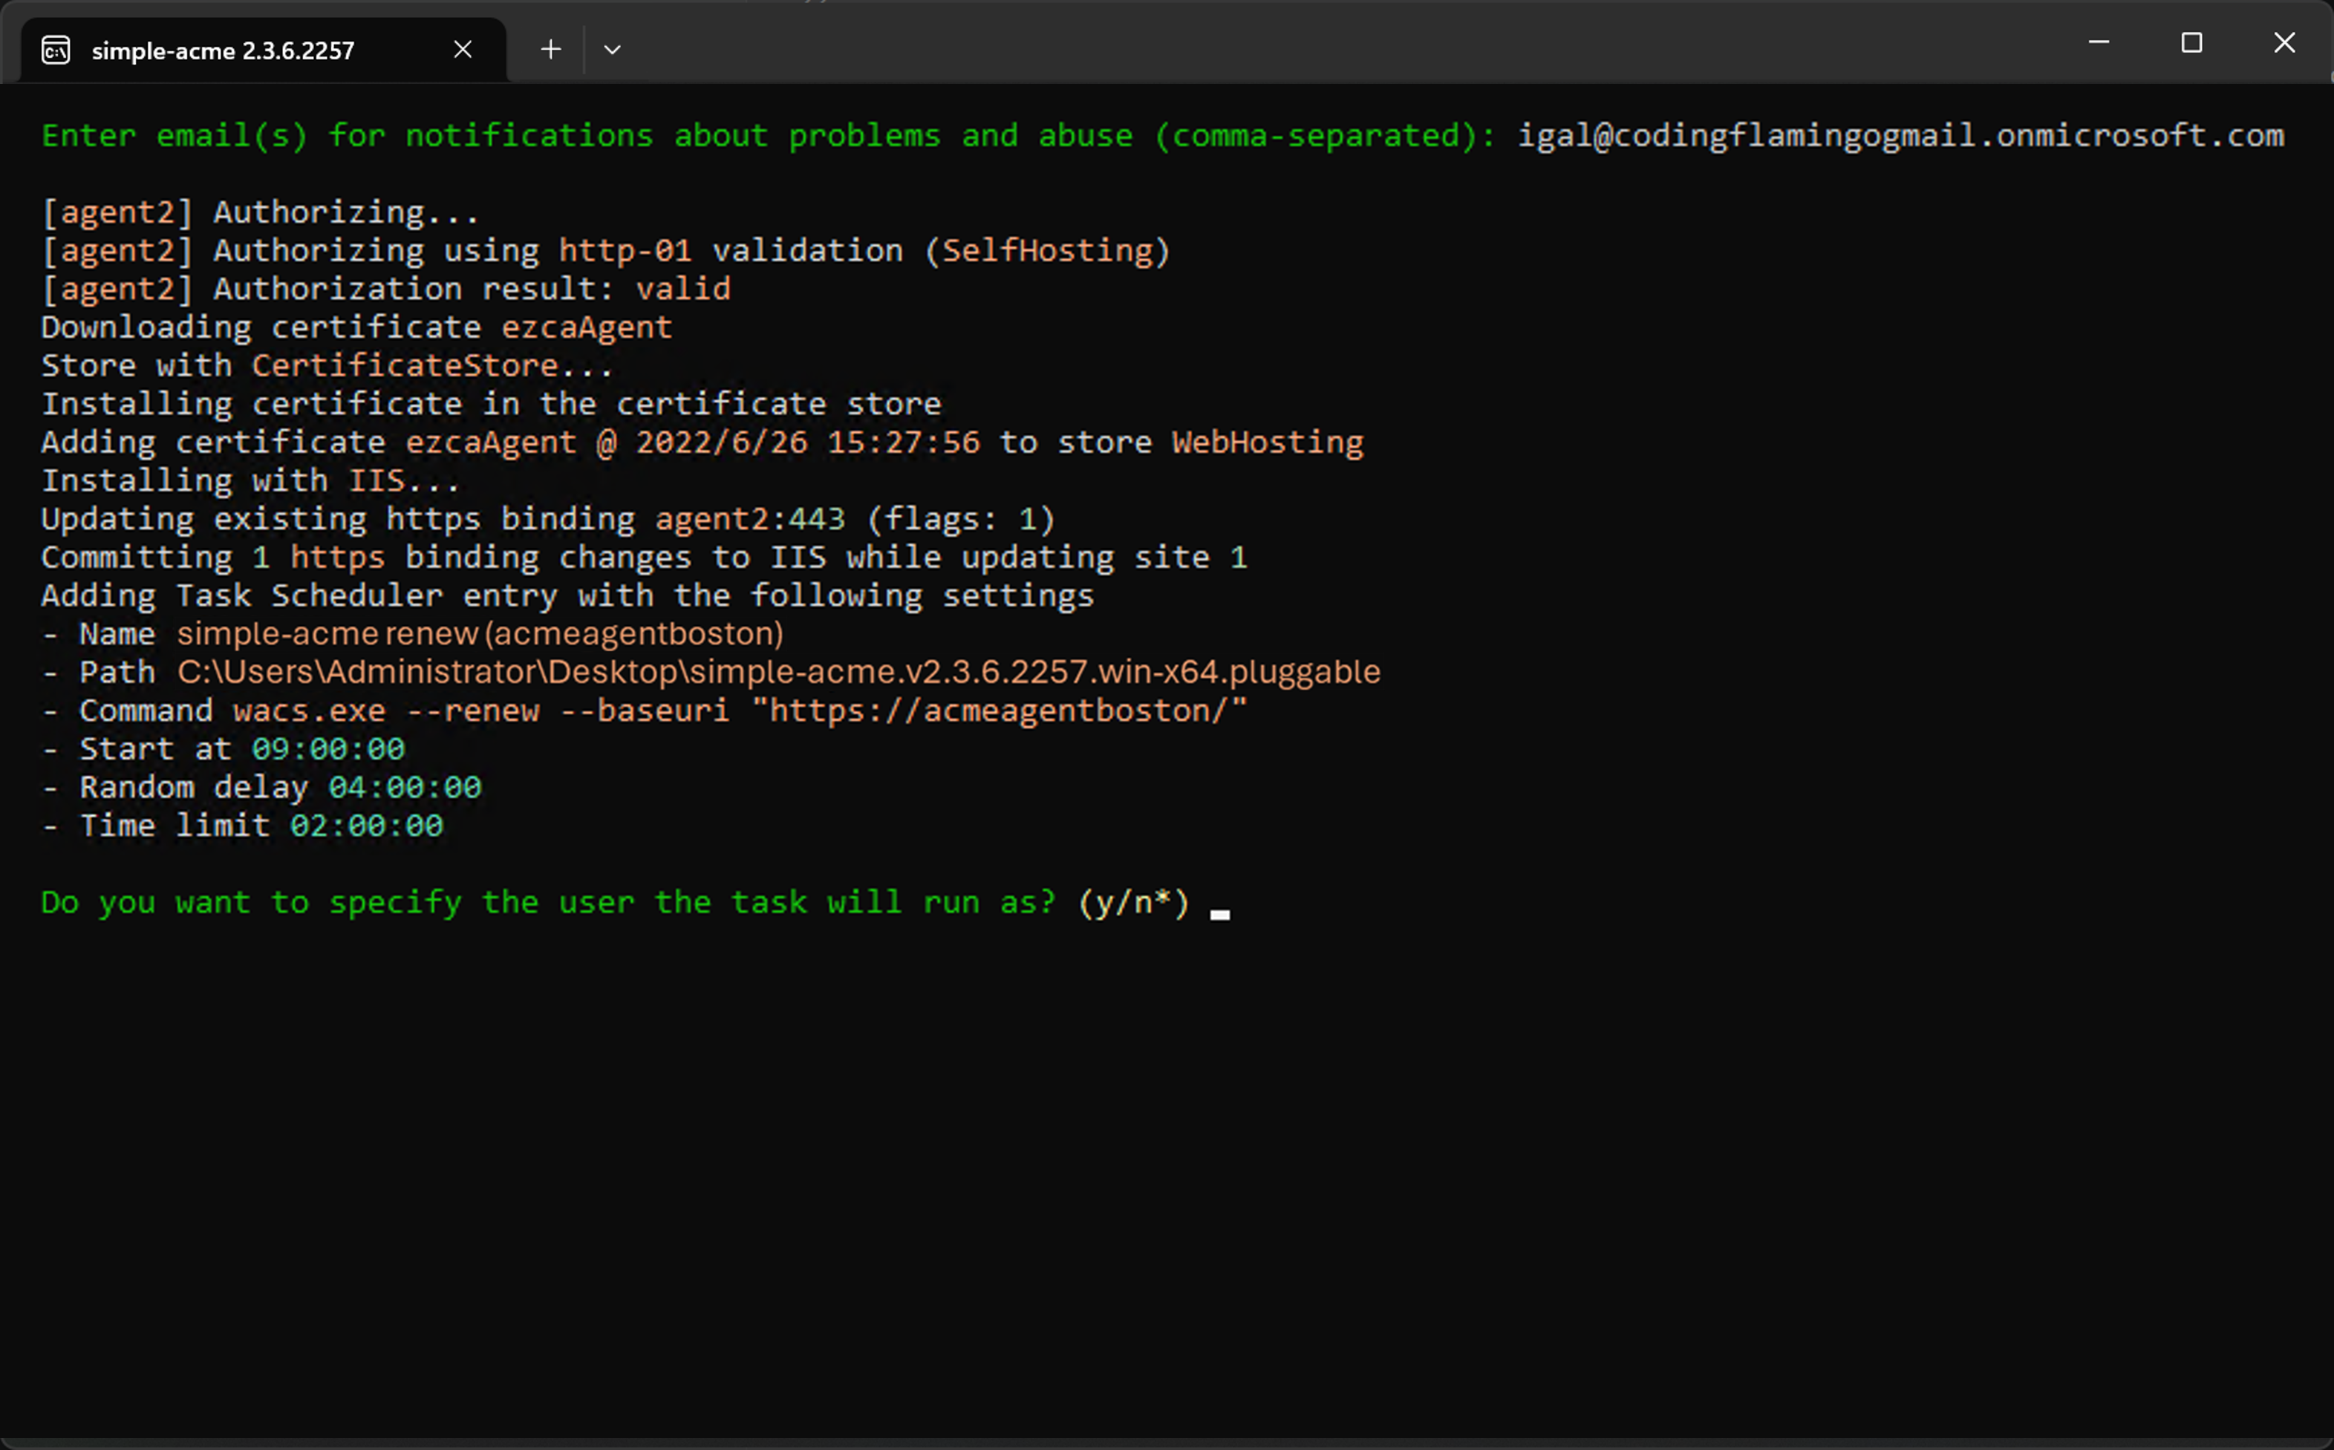Minimize the terminal window

click(2100, 42)
